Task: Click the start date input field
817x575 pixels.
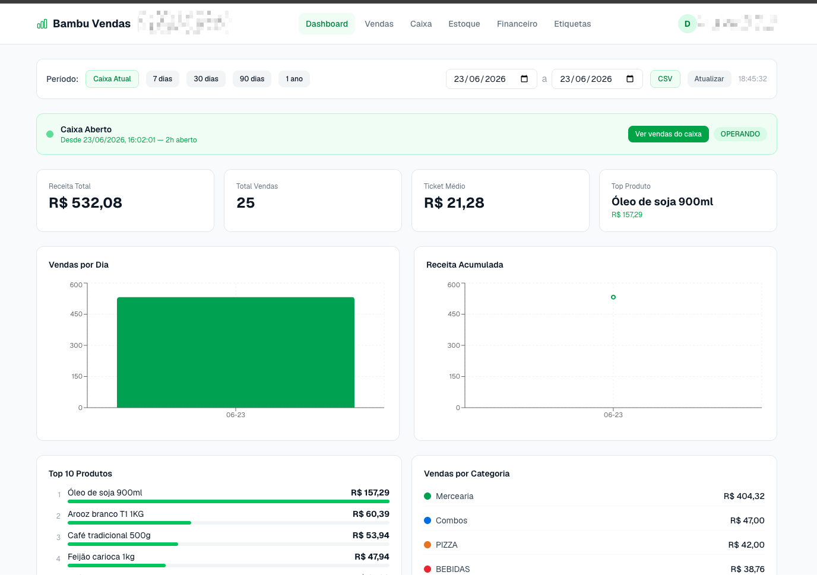Action: click(x=492, y=79)
